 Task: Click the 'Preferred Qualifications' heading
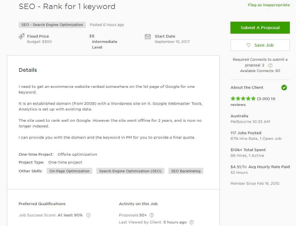pyautogui.click(x=42, y=204)
